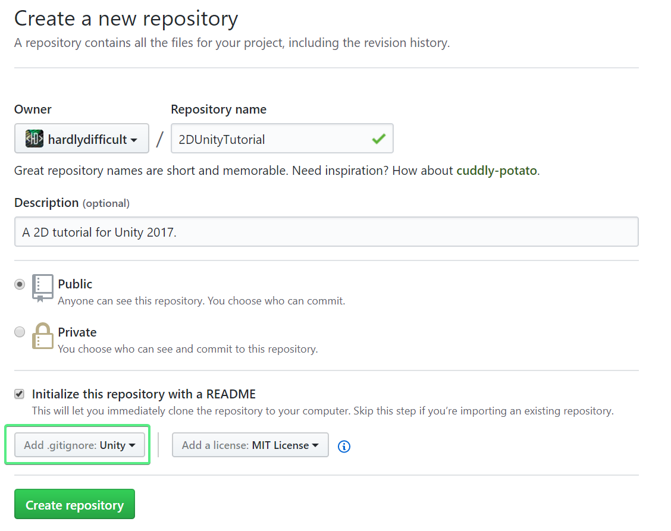Open the Add .gitignore Unity dropdown
The height and width of the screenshot is (531, 671).
coord(80,445)
